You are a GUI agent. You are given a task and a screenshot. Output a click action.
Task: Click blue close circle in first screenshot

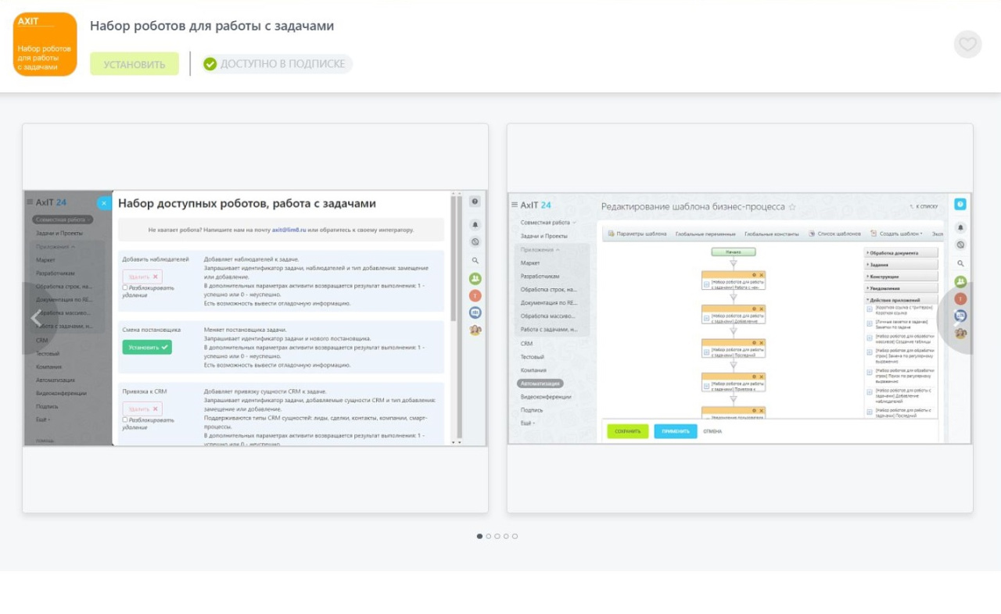pyautogui.click(x=104, y=203)
